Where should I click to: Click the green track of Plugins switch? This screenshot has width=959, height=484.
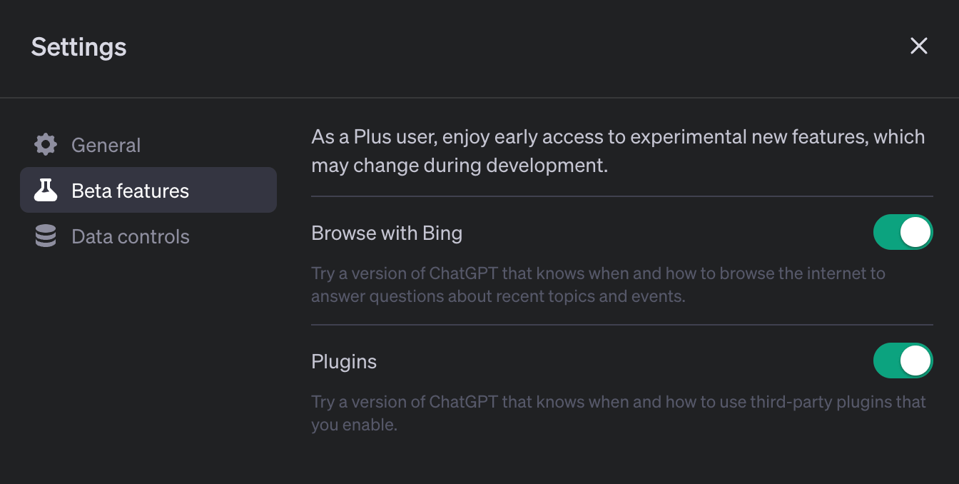(x=887, y=361)
